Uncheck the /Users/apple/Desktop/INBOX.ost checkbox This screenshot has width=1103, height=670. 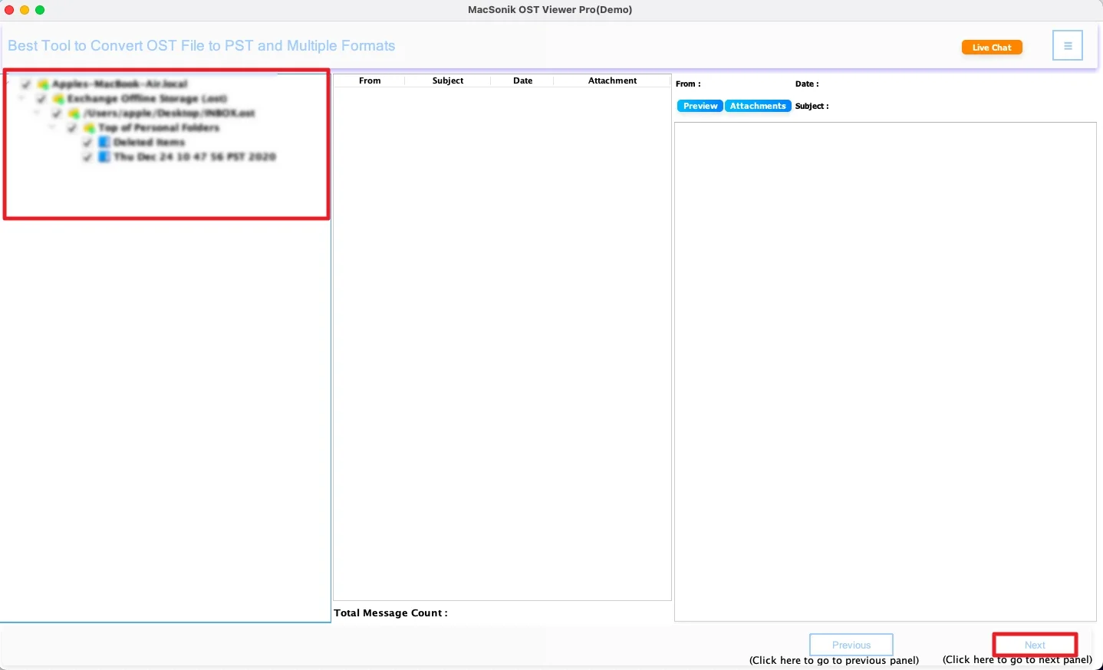tap(57, 113)
